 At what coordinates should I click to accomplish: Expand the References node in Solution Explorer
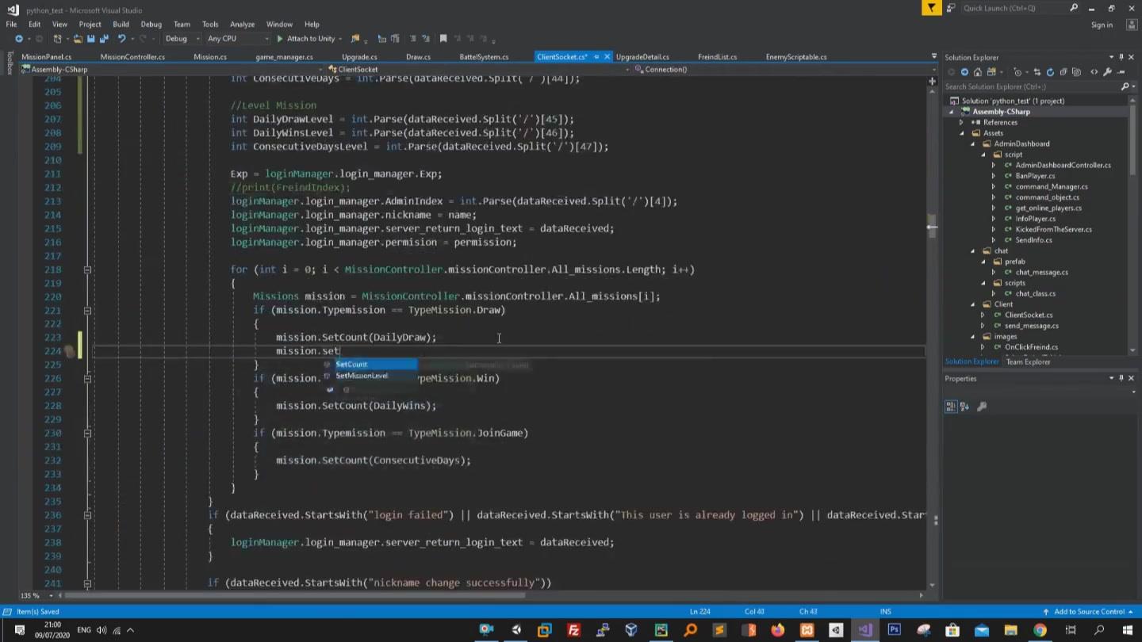tap(961, 122)
